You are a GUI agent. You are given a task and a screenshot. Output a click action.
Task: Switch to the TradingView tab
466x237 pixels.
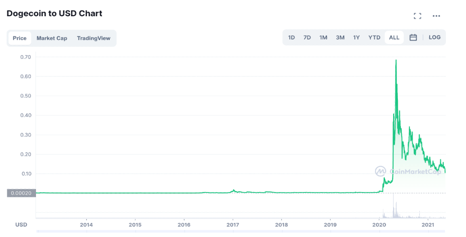click(x=93, y=38)
